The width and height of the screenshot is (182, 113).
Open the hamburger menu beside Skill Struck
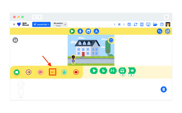14,24
